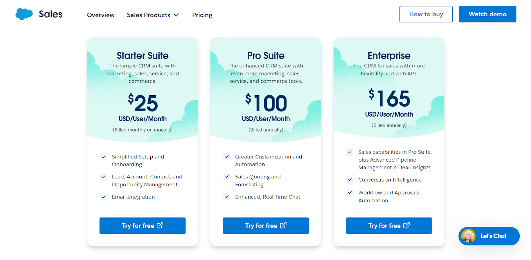The width and height of the screenshot is (531, 260).
Task: Click the checkmark beside Workflow and Approvals Automation
Action: point(350,193)
